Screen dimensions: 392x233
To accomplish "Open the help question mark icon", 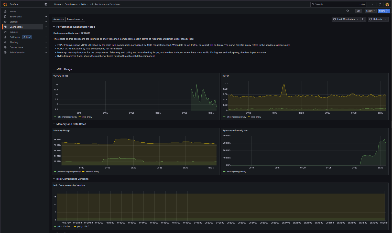I will pyautogui.click(x=380, y=4).
